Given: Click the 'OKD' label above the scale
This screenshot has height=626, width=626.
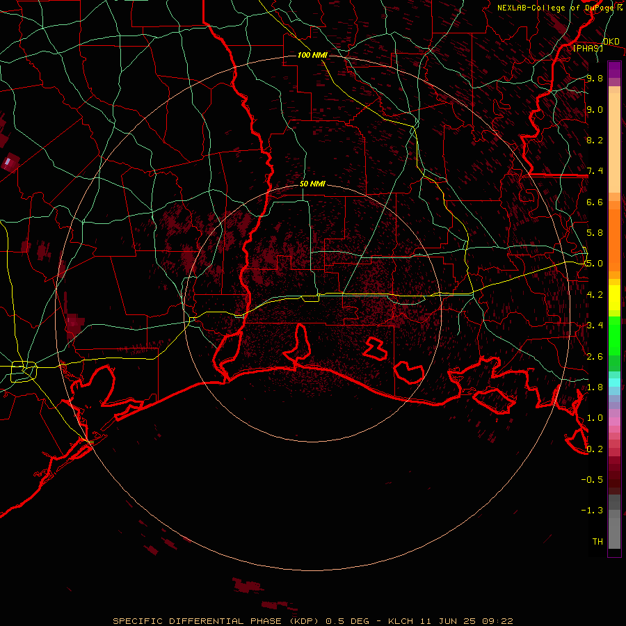Looking at the screenshot, I should pyautogui.click(x=611, y=42).
